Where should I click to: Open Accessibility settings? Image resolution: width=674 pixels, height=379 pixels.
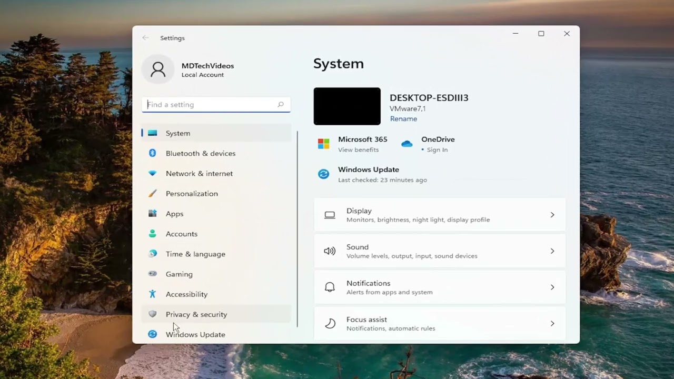click(x=216, y=294)
